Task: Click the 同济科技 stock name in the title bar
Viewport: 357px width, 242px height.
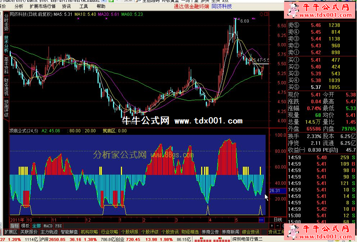Action: [222, 6]
